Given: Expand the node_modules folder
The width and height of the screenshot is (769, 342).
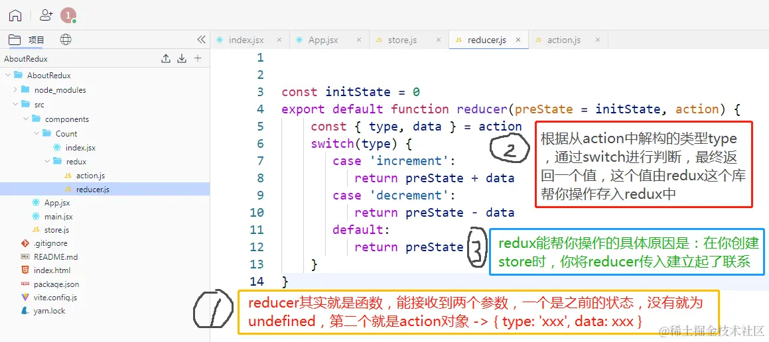Looking at the screenshot, I should 15,89.
